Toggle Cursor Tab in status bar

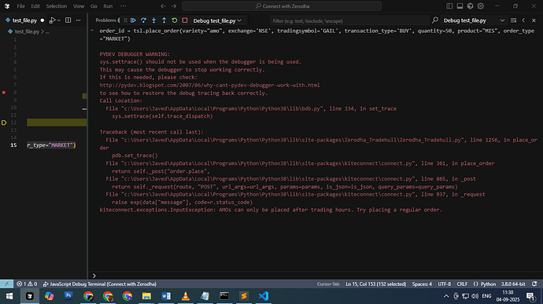coord(328,284)
